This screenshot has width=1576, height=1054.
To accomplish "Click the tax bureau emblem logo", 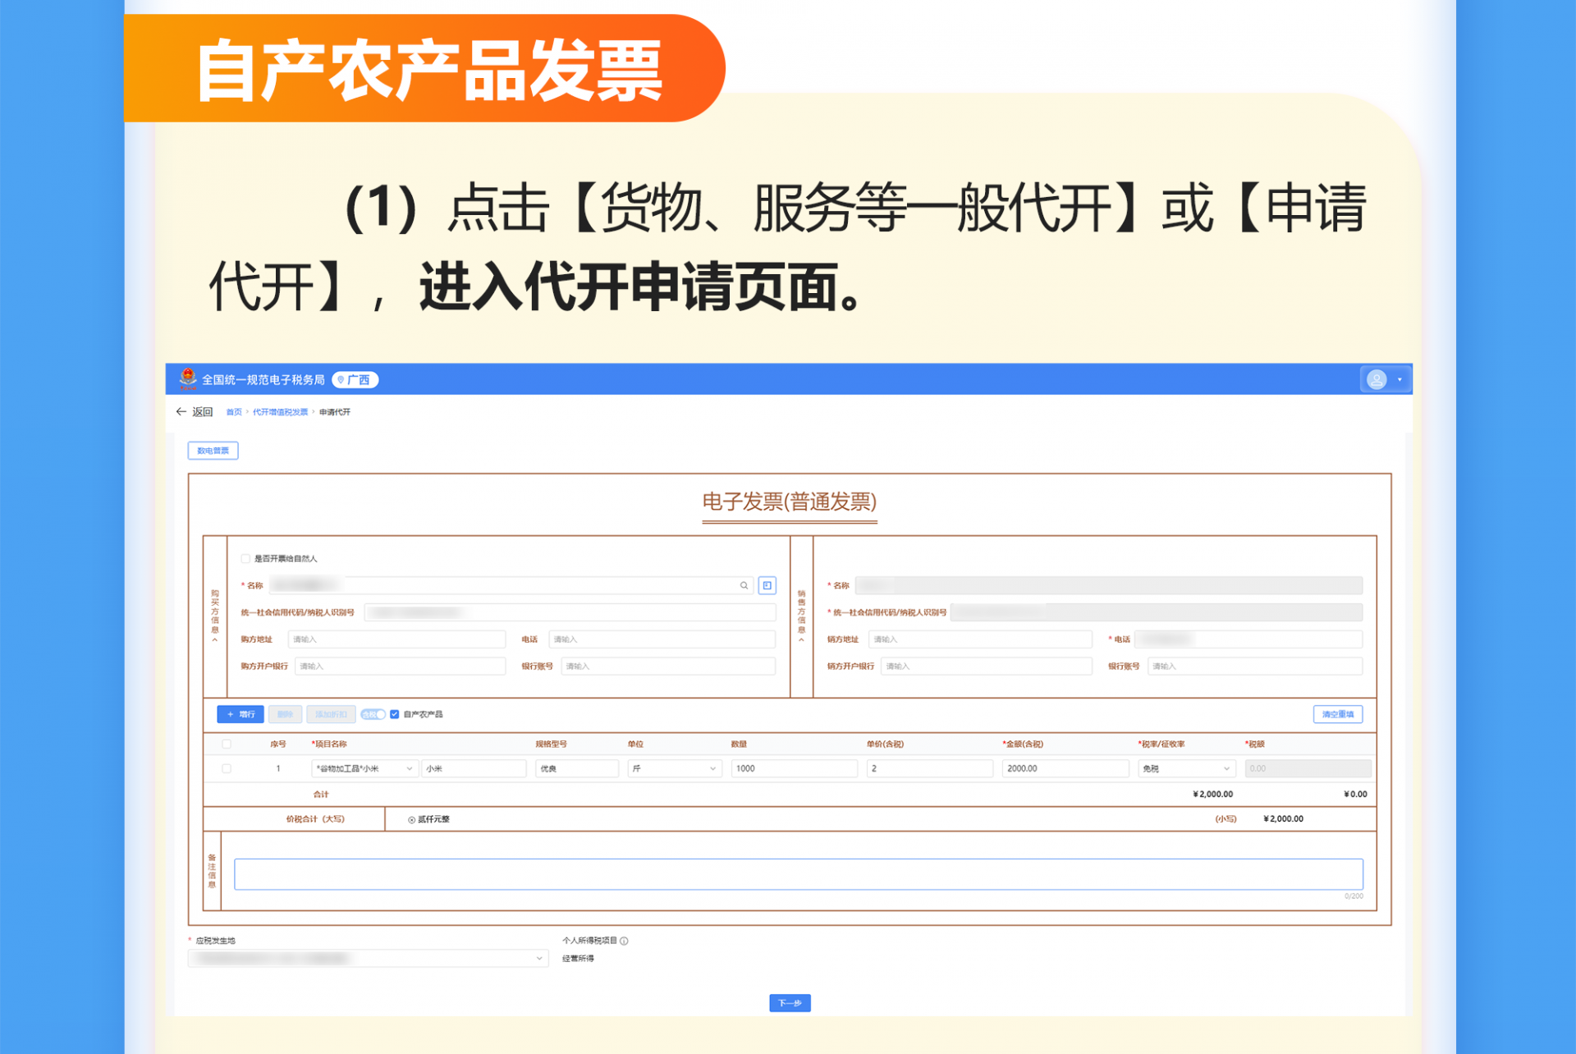I will click(188, 378).
